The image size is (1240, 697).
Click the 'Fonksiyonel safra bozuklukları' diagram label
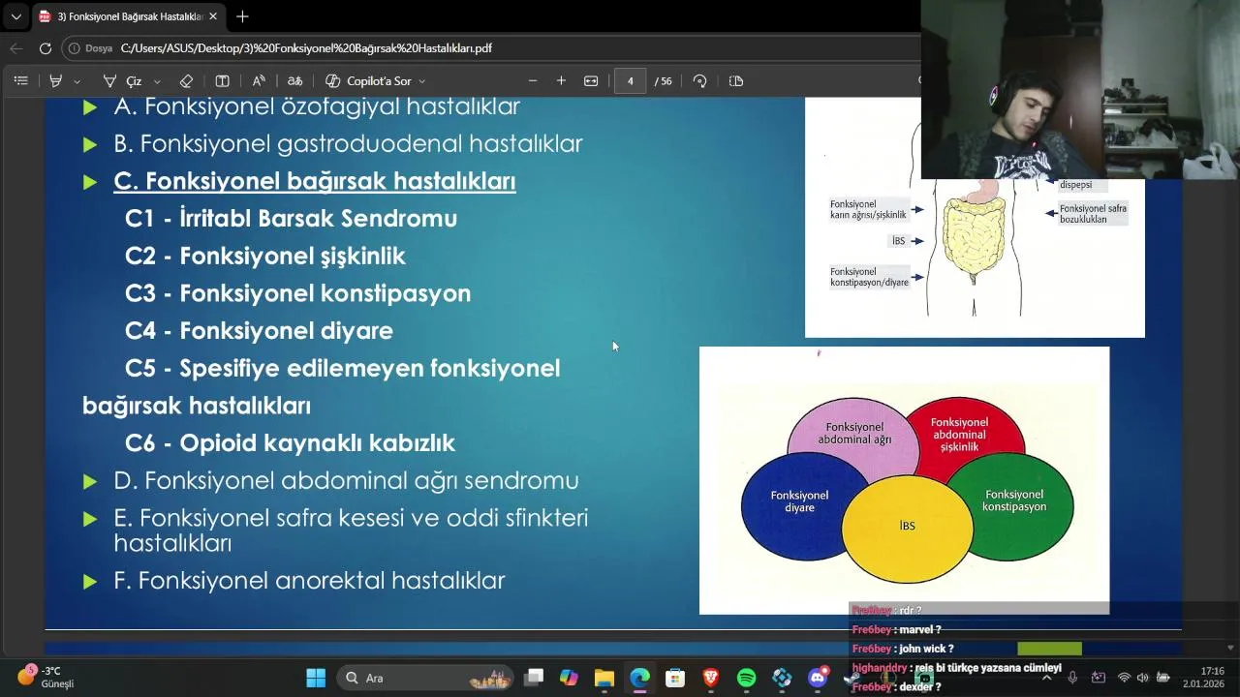[1093, 214]
